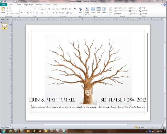Open the File tab
The image size is (167, 134).
coord(4,5)
